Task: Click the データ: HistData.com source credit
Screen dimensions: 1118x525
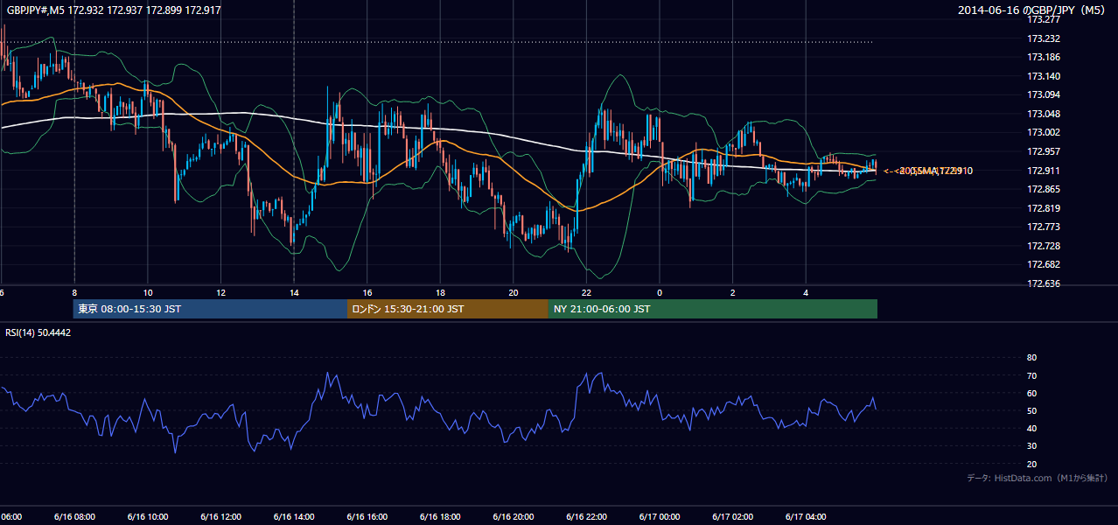Action: (1038, 478)
